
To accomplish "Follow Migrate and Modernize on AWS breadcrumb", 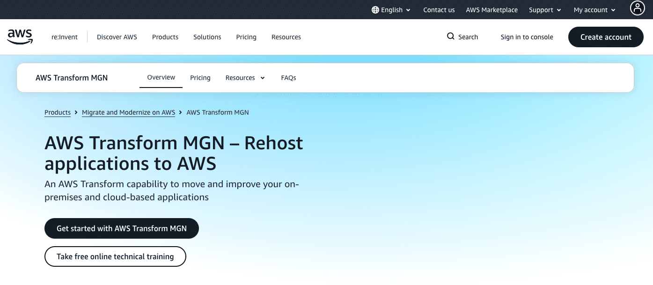I will [128, 112].
